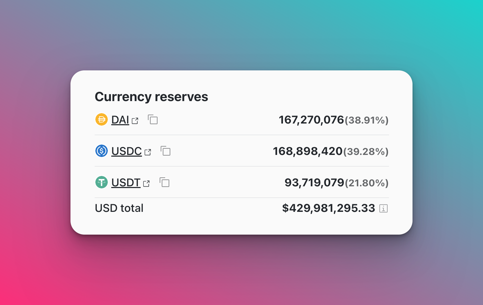Select the USDT reserve amount 93,719,079
The image size is (483, 305).
coord(314,183)
